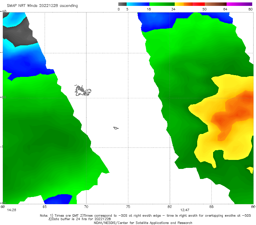Click the "Data buffer is 24 hrs" note
Image resolution: width=256 pixels, height=225 pixels.
pos(79,219)
